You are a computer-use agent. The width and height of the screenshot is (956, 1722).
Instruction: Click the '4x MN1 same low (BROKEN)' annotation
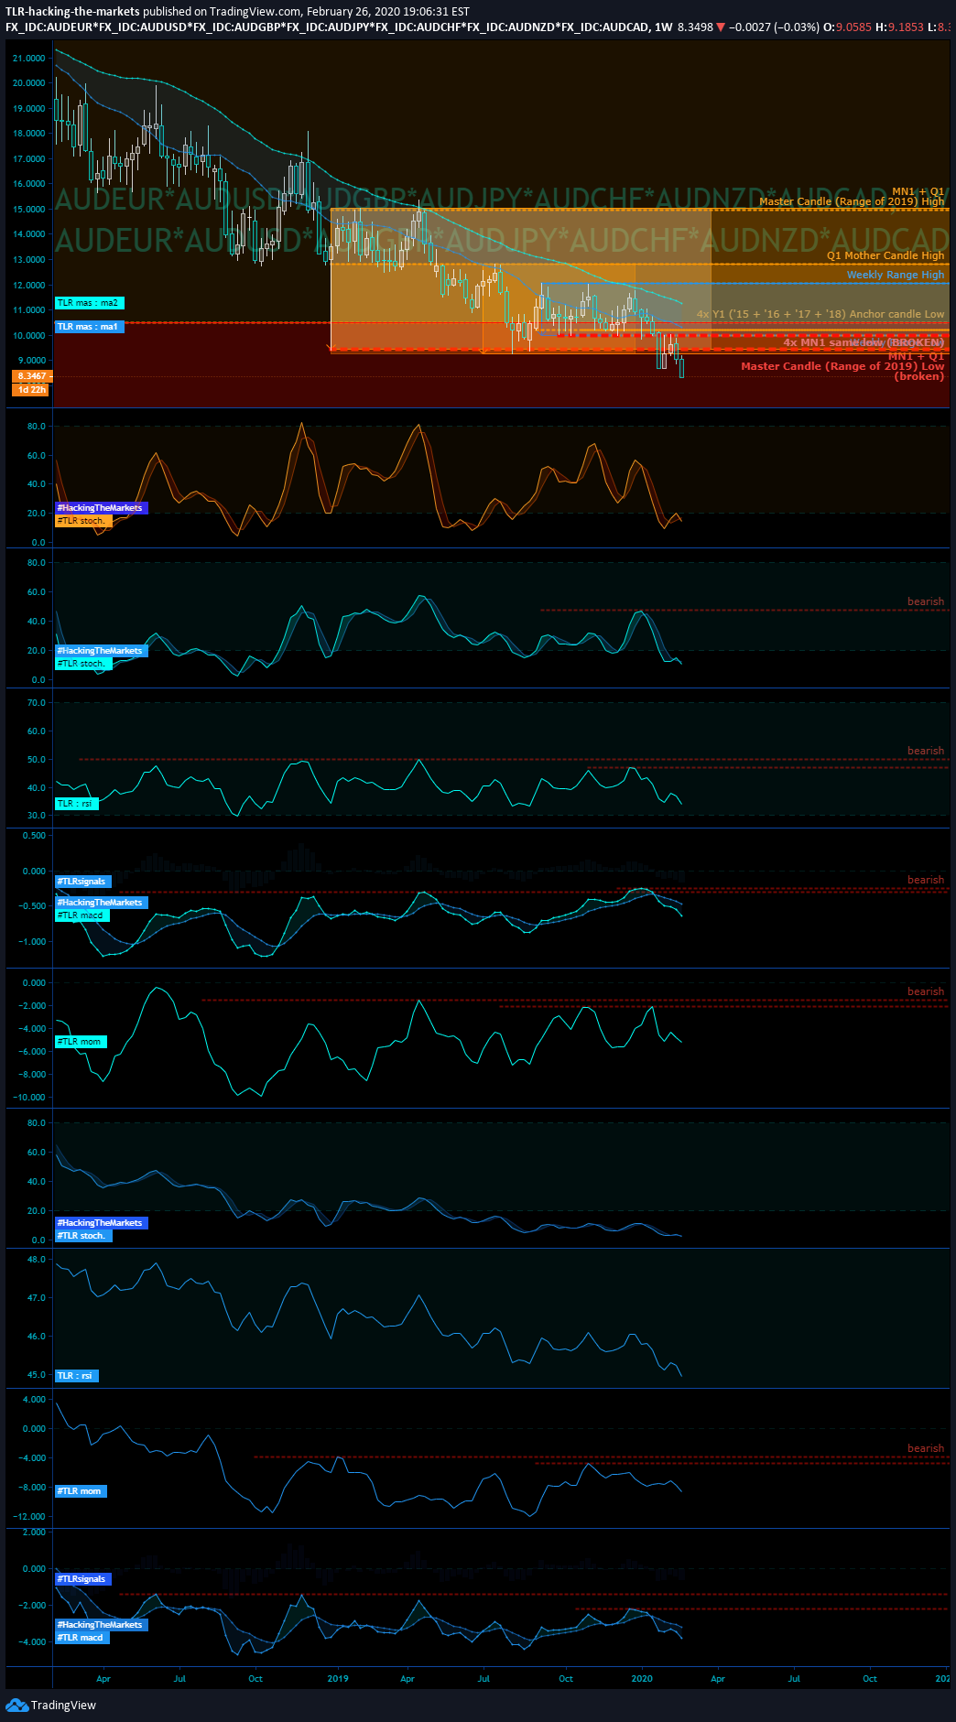click(864, 342)
